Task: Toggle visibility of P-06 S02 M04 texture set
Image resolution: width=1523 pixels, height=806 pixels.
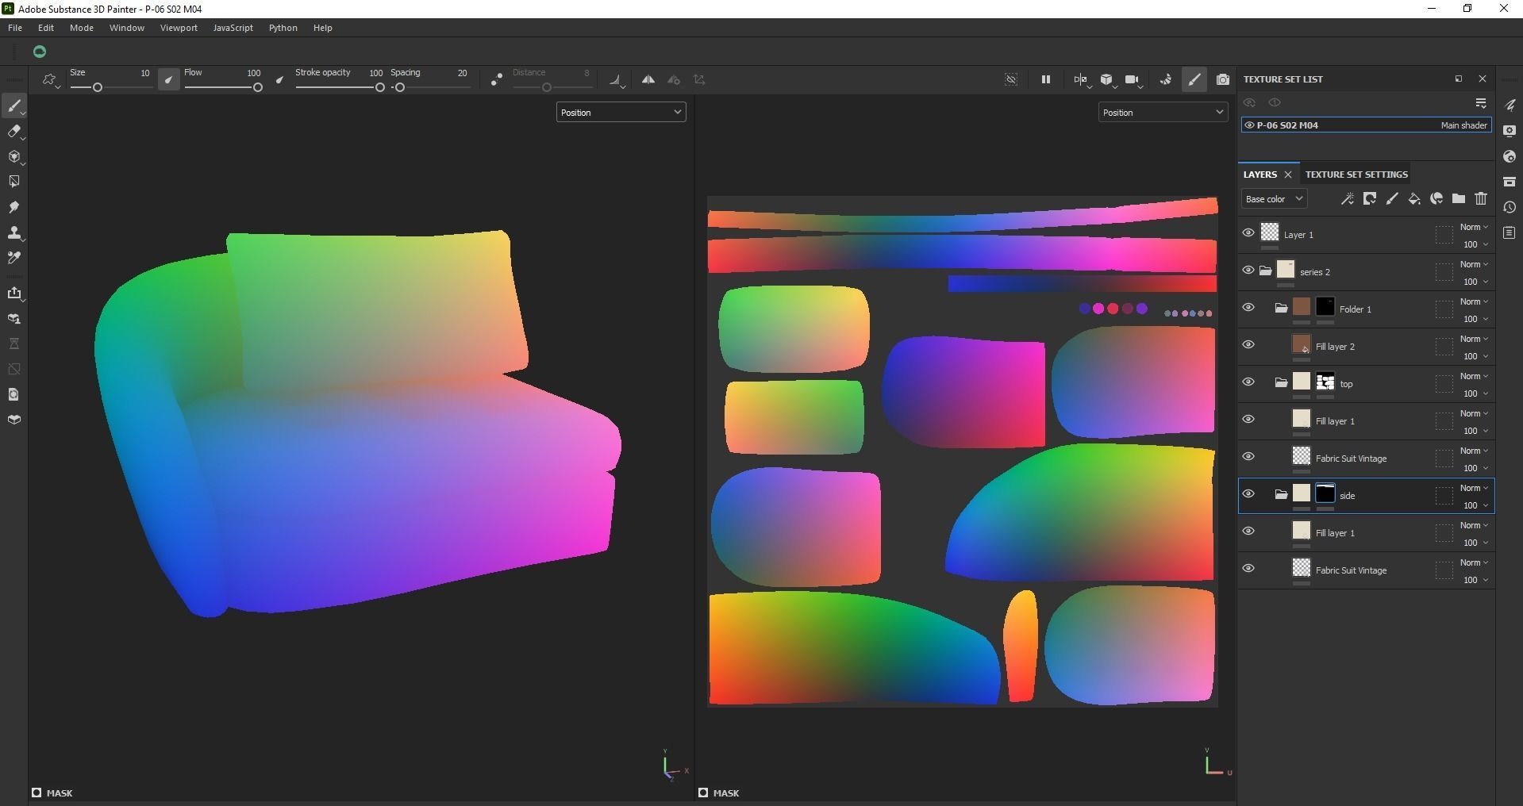Action: [1249, 125]
